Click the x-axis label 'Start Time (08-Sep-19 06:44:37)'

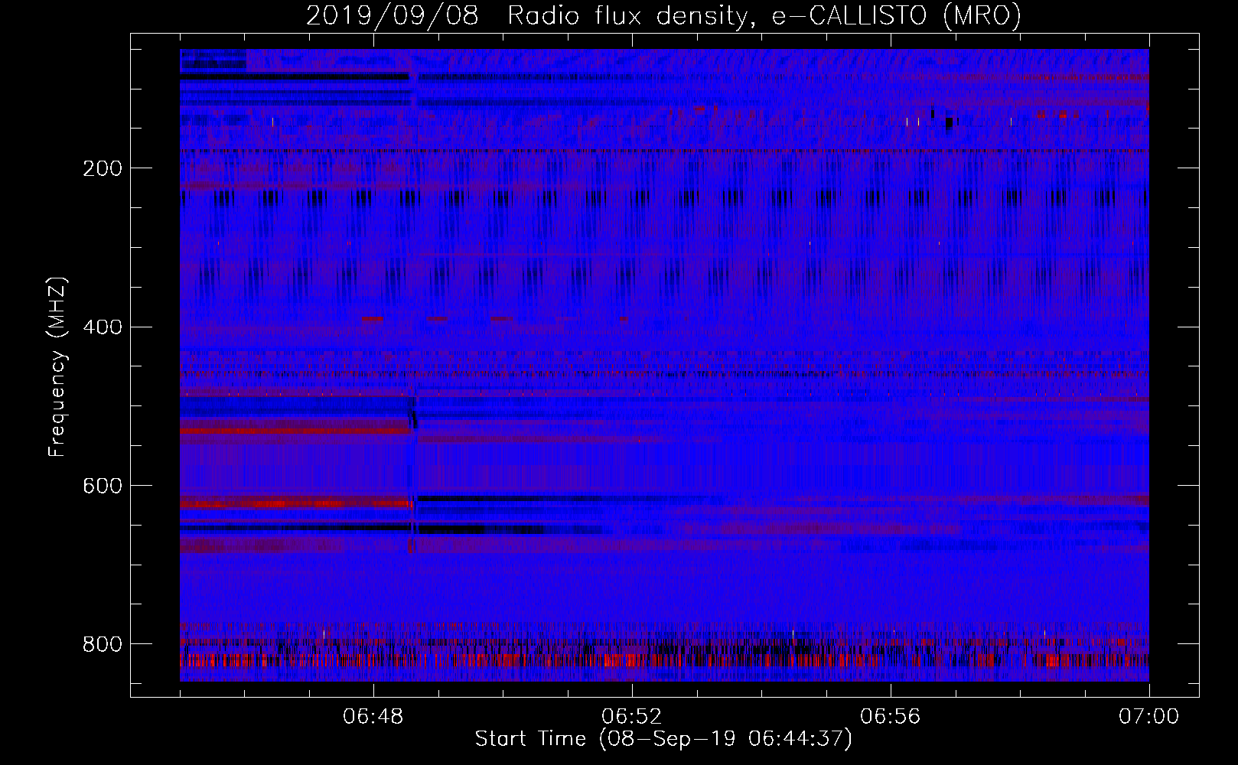click(663, 739)
